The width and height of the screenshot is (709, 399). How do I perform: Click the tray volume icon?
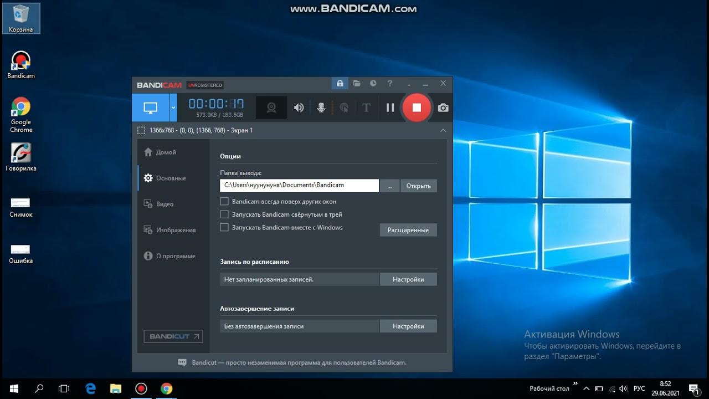[x=623, y=388]
